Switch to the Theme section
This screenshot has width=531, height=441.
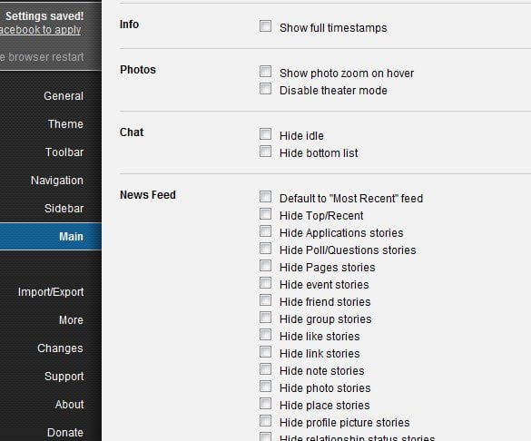point(65,124)
